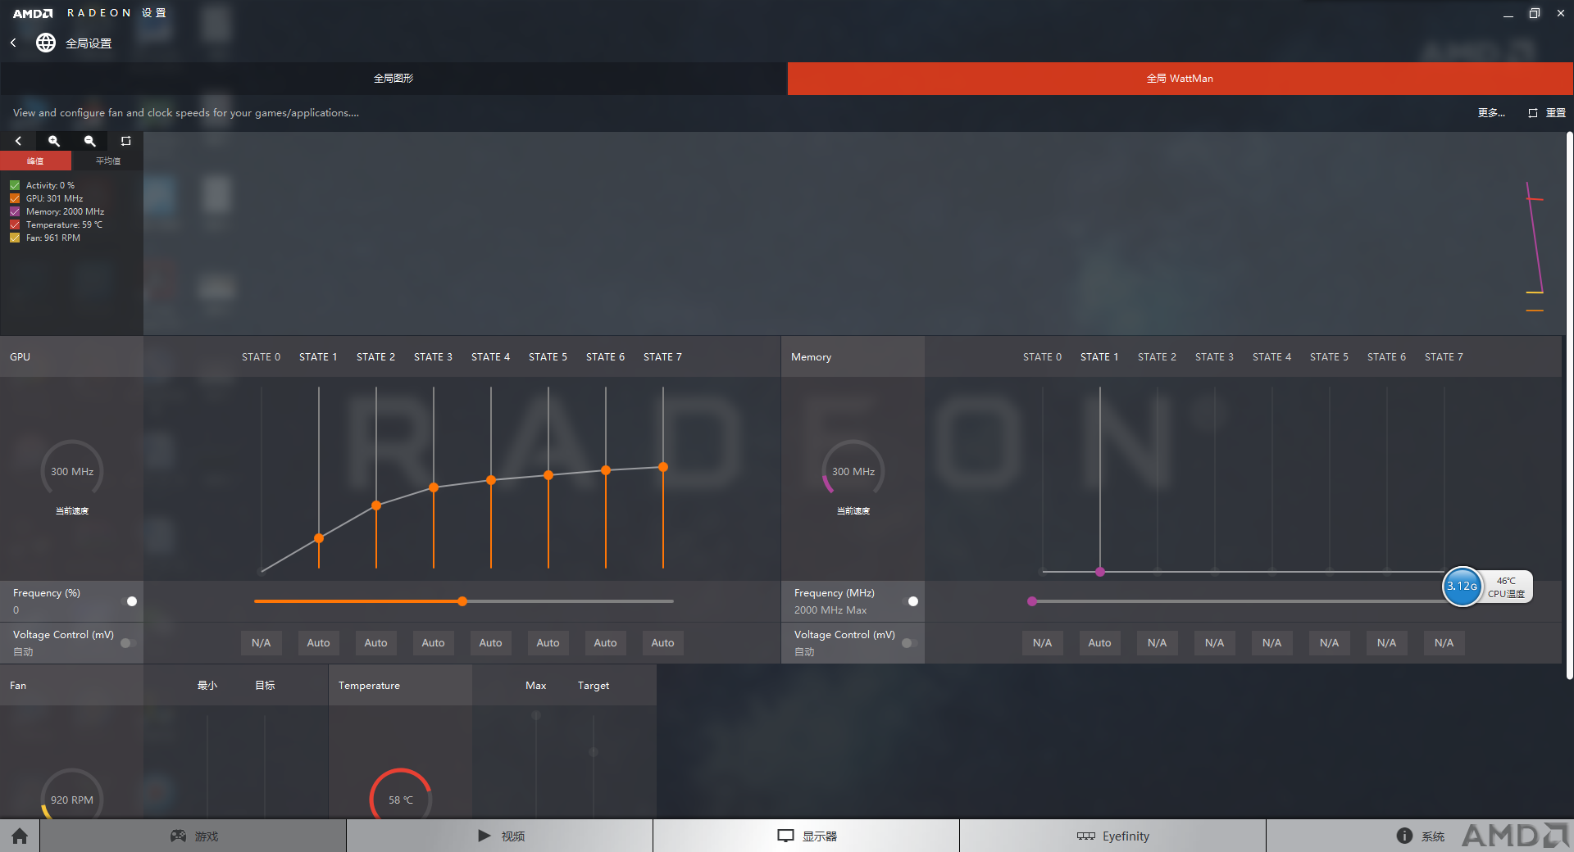Switch to the 全局图形 tab
The image size is (1574, 852).
click(x=393, y=79)
